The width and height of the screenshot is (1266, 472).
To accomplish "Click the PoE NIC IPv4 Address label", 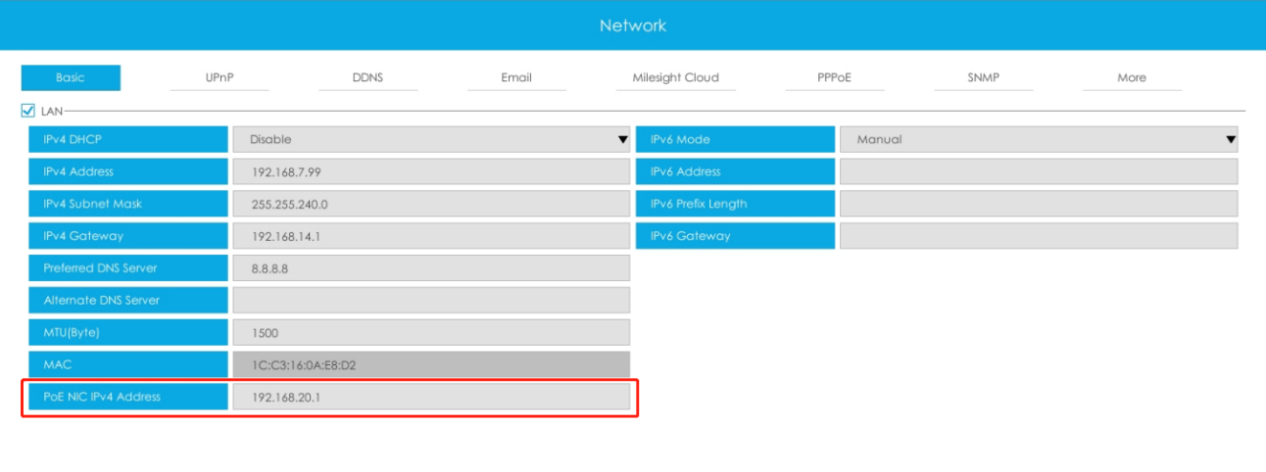I will tap(128, 397).
